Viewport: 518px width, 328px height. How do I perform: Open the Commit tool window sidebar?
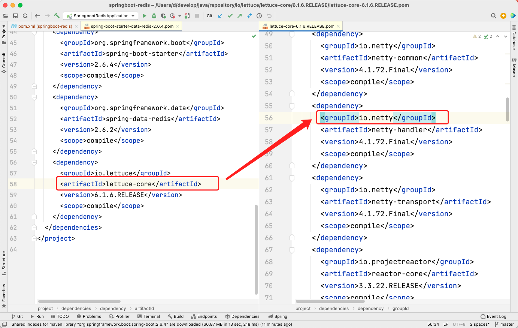click(x=4, y=62)
